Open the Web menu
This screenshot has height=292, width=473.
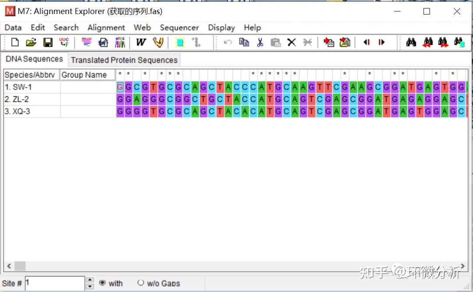coord(142,28)
